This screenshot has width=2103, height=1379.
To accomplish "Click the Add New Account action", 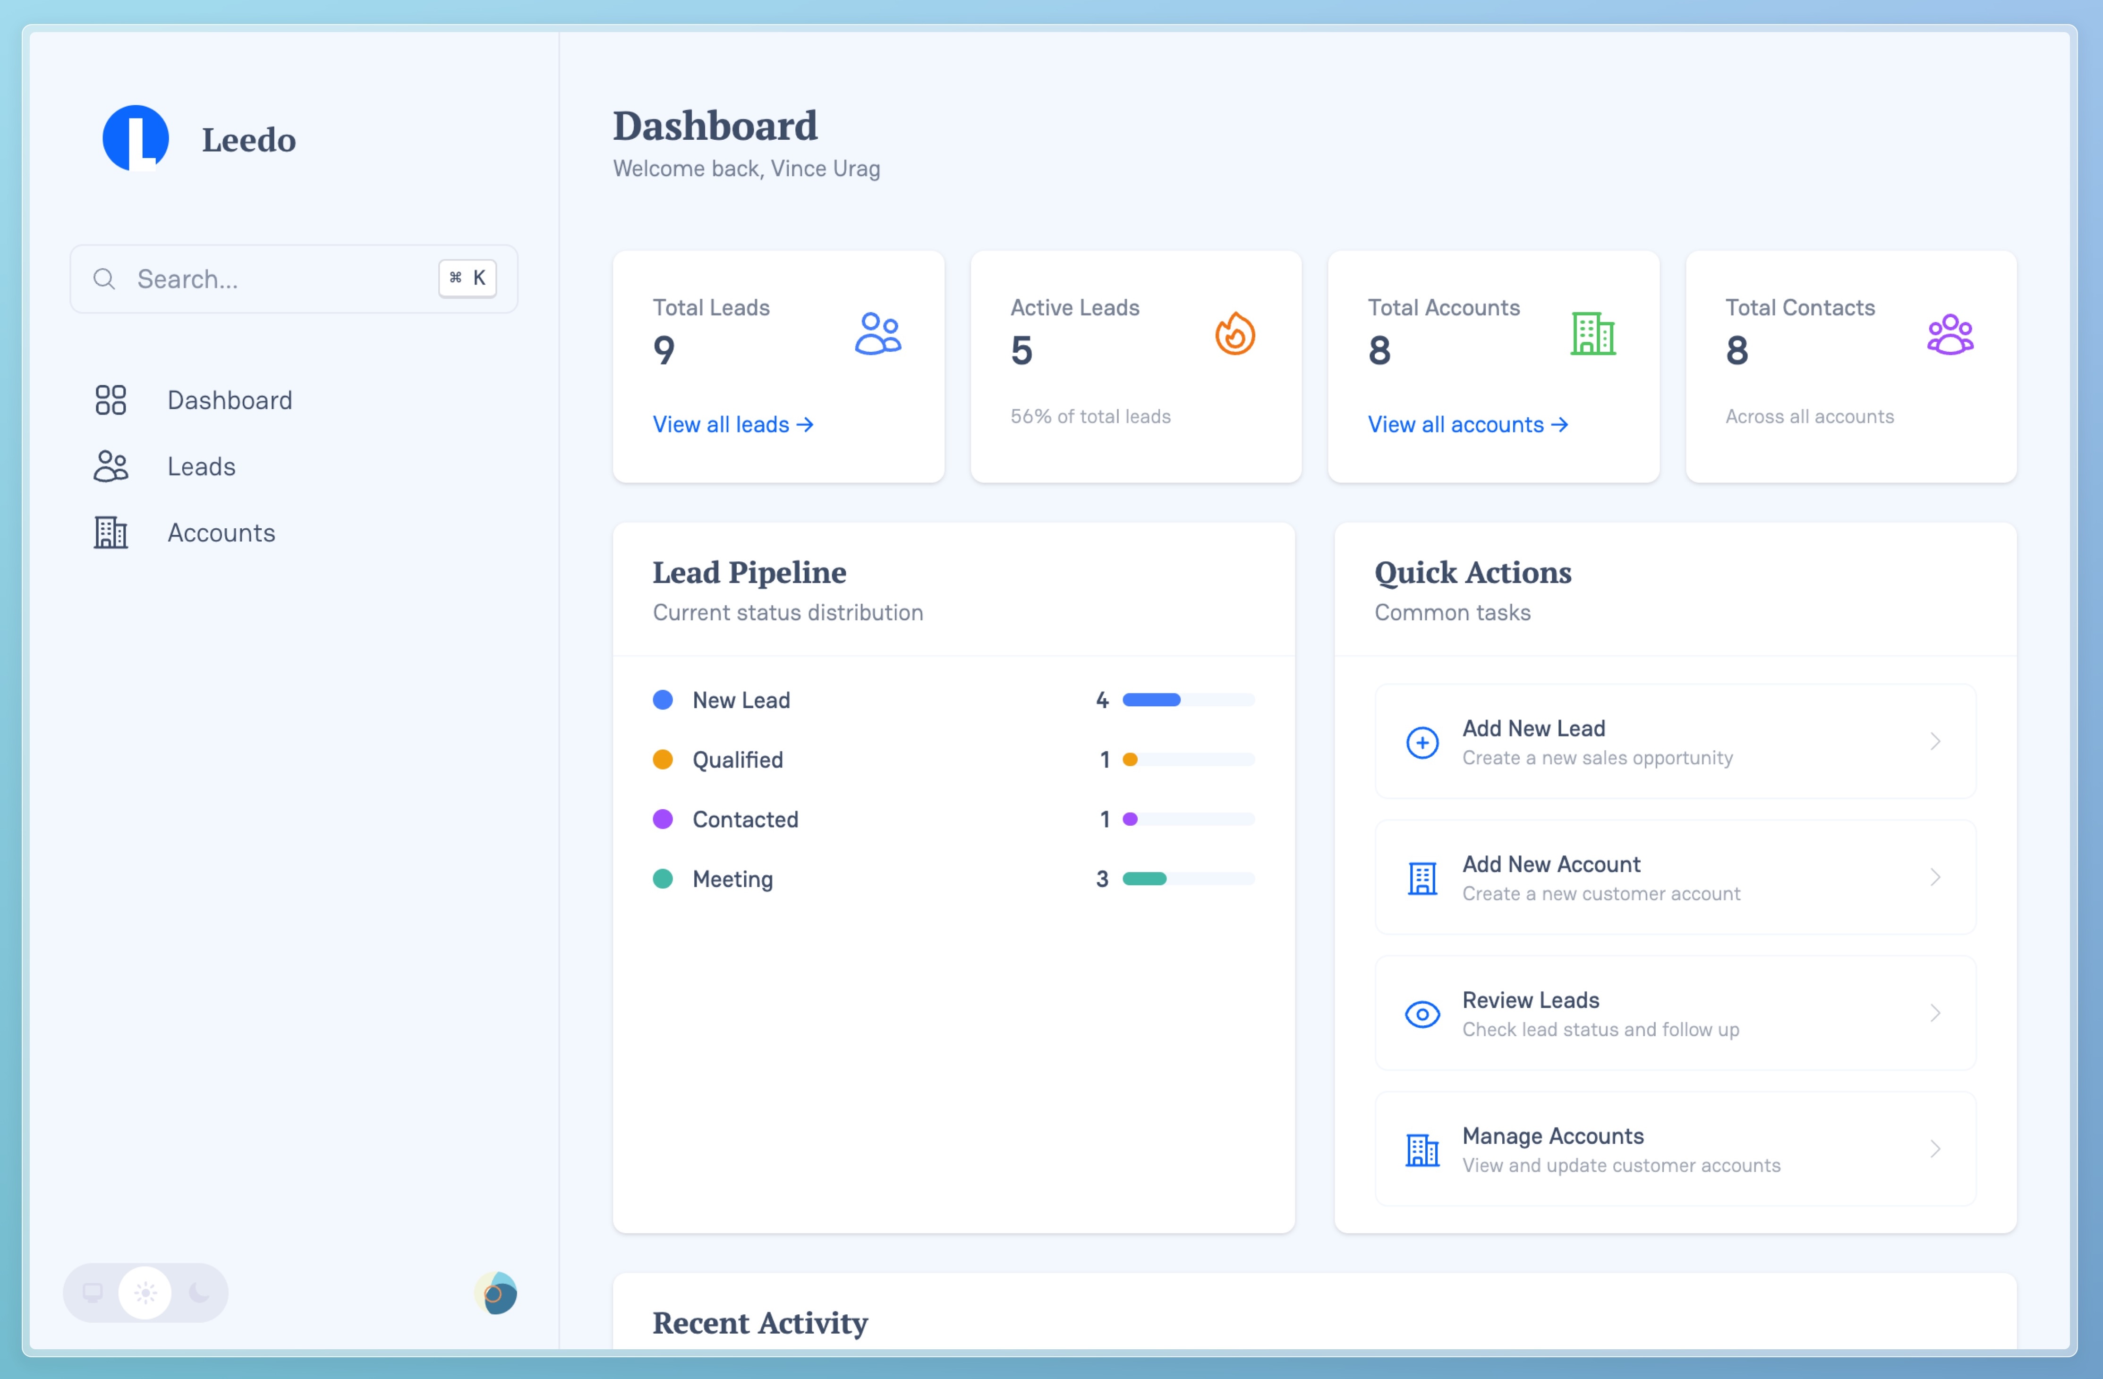I will click(x=1675, y=878).
